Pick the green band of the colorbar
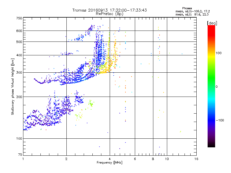Viewport: 231px width, 173px height. click(x=211, y=84)
